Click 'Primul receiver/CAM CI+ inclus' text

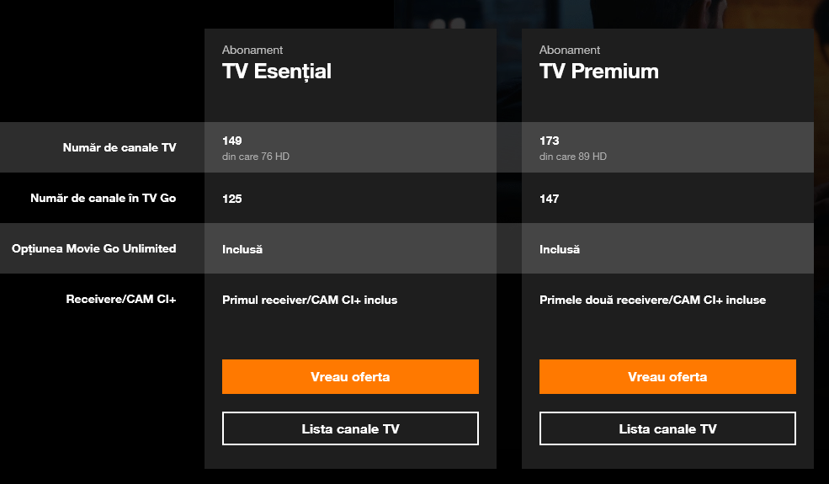click(310, 300)
